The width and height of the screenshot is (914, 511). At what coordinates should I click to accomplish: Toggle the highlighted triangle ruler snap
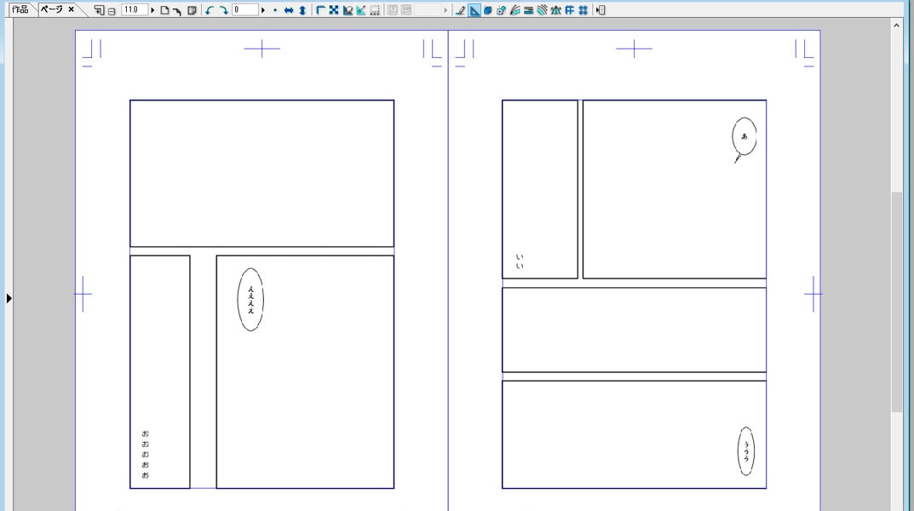474,10
